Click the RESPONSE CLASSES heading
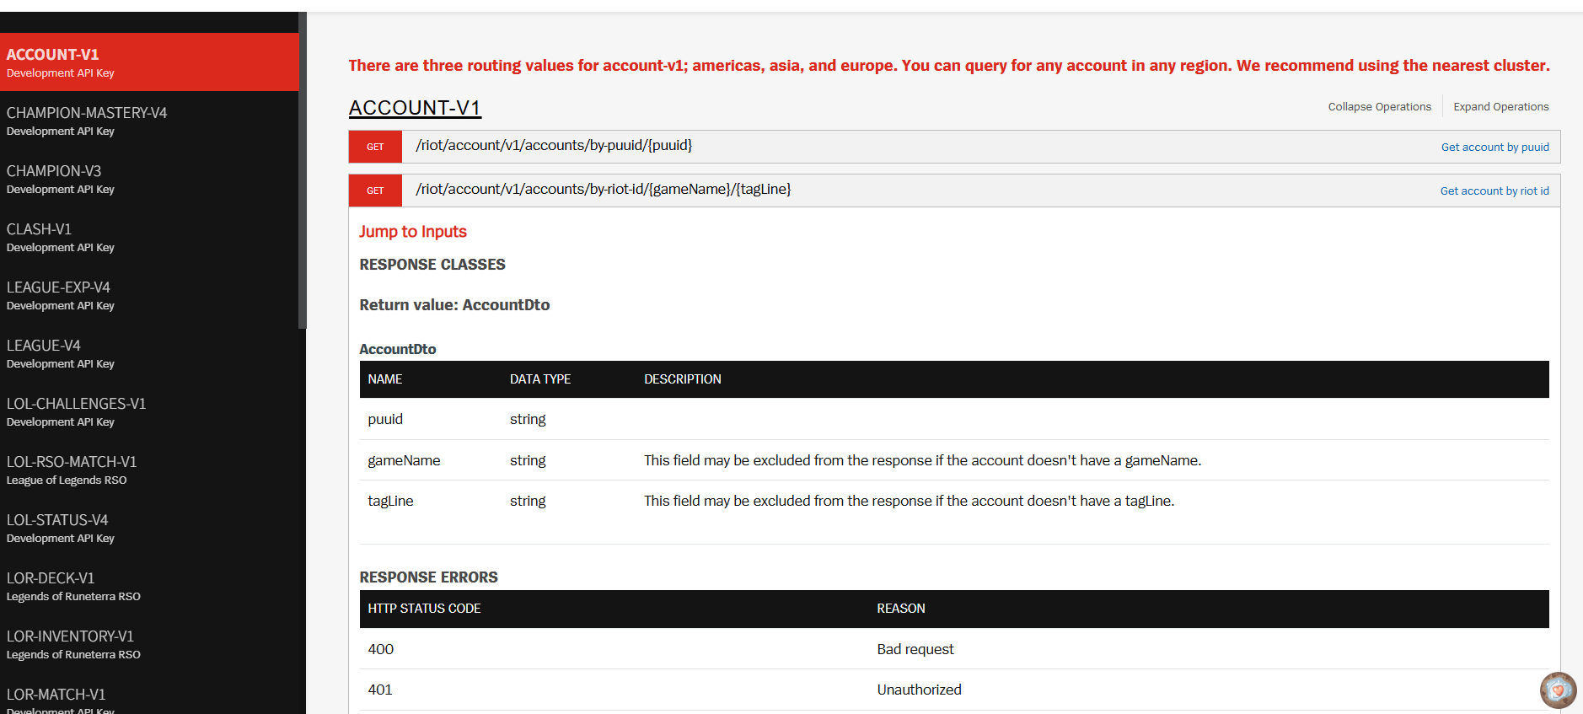The height and width of the screenshot is (714, 1583). [x=432, y=265]
